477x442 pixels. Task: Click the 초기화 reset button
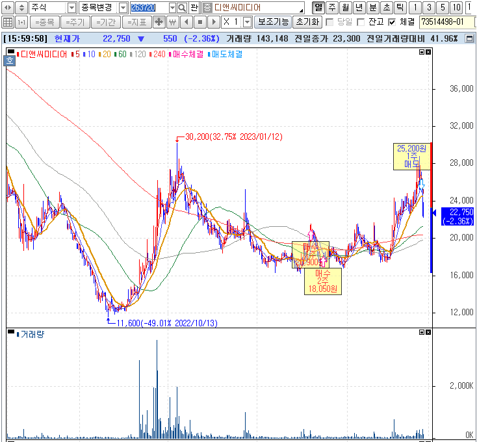click(x=307, y=22)
